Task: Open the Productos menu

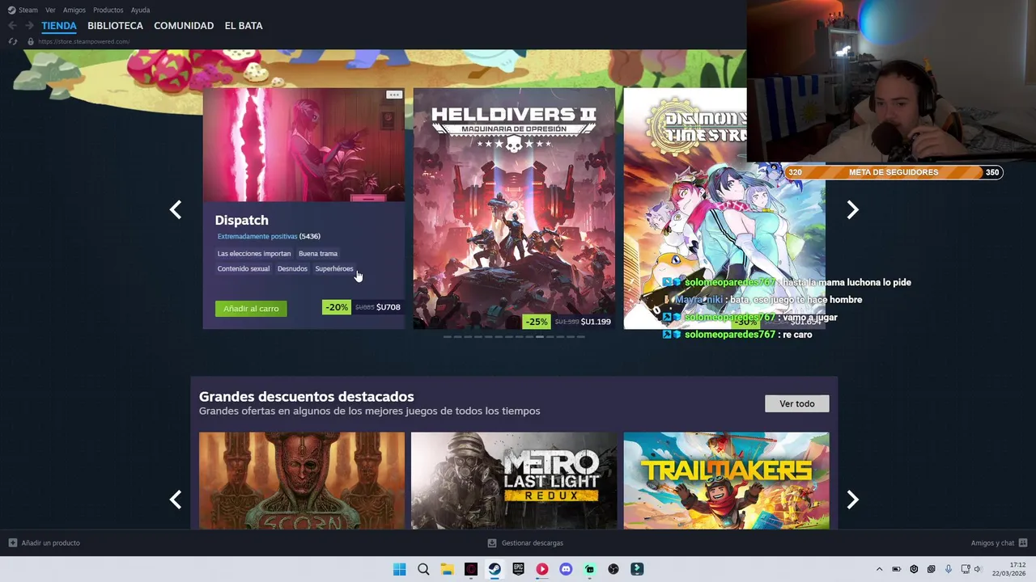Action: [x=108, y=10]
